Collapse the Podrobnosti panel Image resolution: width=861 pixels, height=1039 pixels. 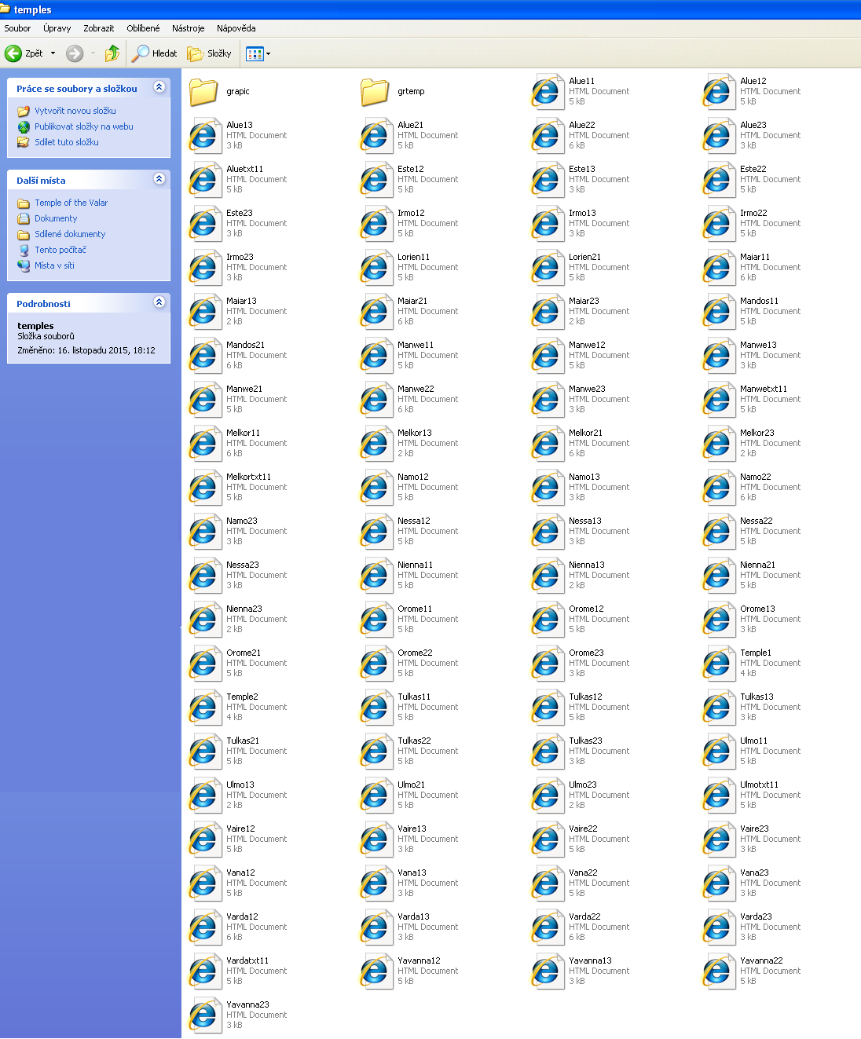click(159, 302)
